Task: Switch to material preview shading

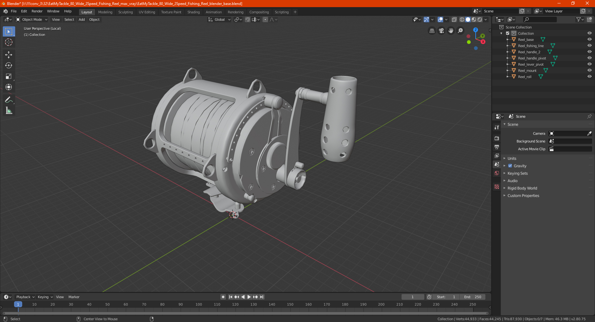Action: pyautogui.click(x=474, y=20)
